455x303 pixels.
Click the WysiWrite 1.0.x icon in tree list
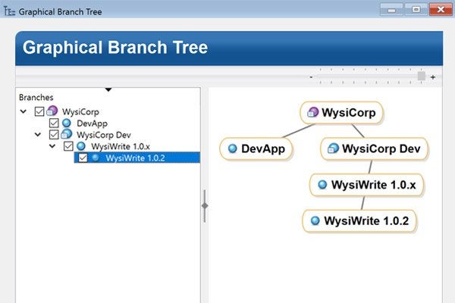(x=81, y=146)
